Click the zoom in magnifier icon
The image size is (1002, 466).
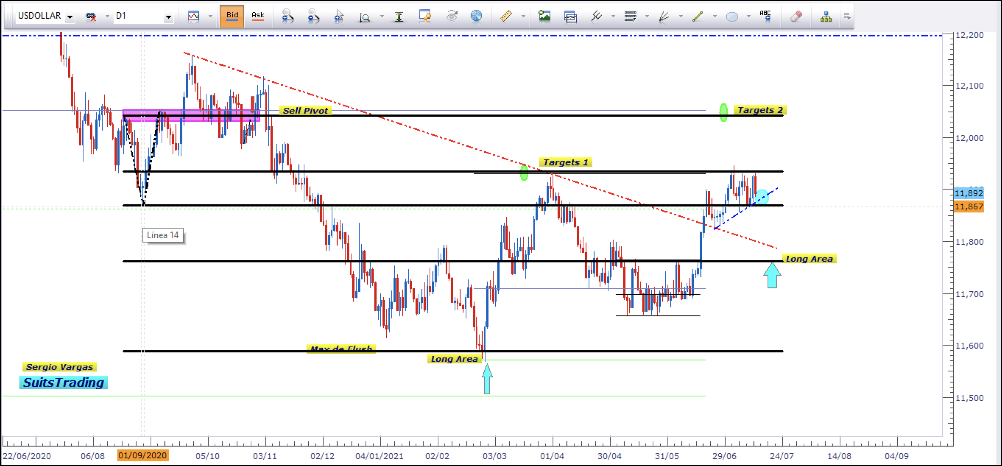[287, 16]
